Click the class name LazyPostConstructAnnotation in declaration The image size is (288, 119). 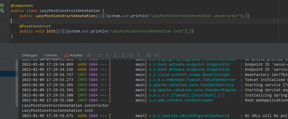(x=70, y=11)
